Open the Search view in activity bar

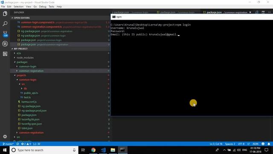pos(5,24)
